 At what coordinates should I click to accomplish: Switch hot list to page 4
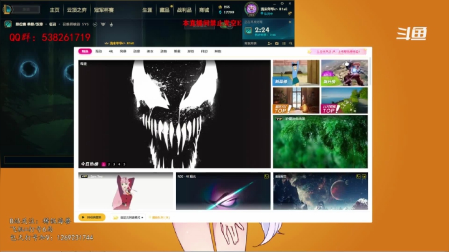tap(119, 165)
